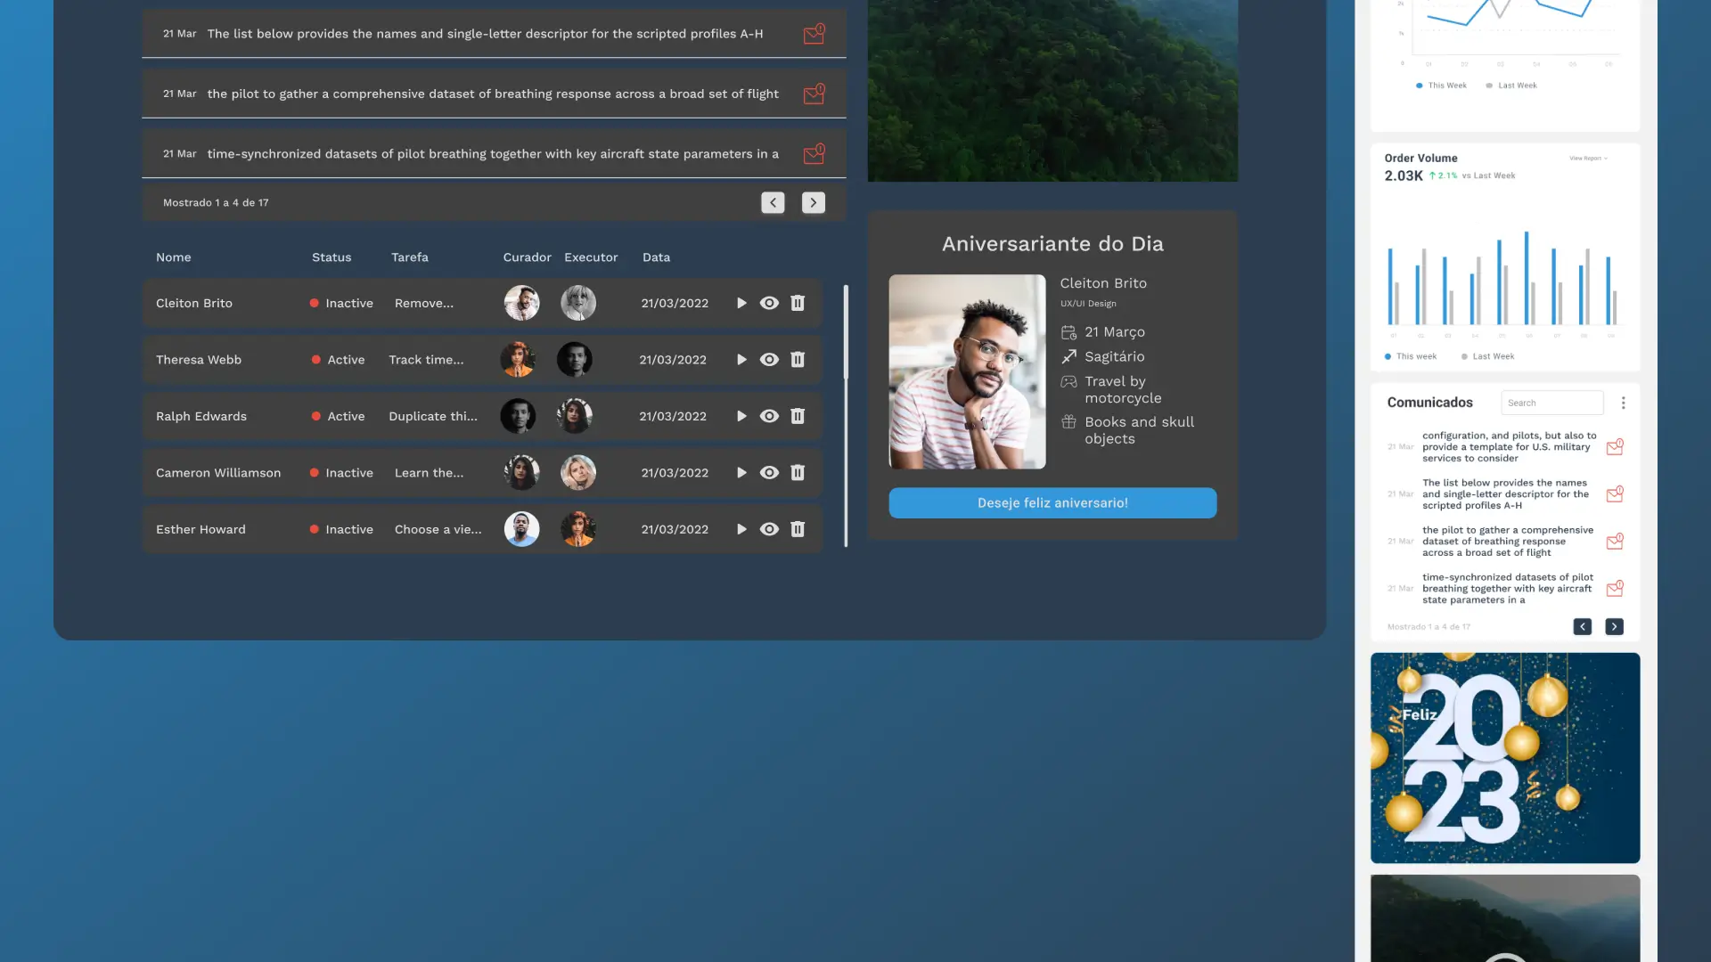Focus the Comunicados search field
This screenshot has height=962, width=1711.
click(x=1551, y=403)
